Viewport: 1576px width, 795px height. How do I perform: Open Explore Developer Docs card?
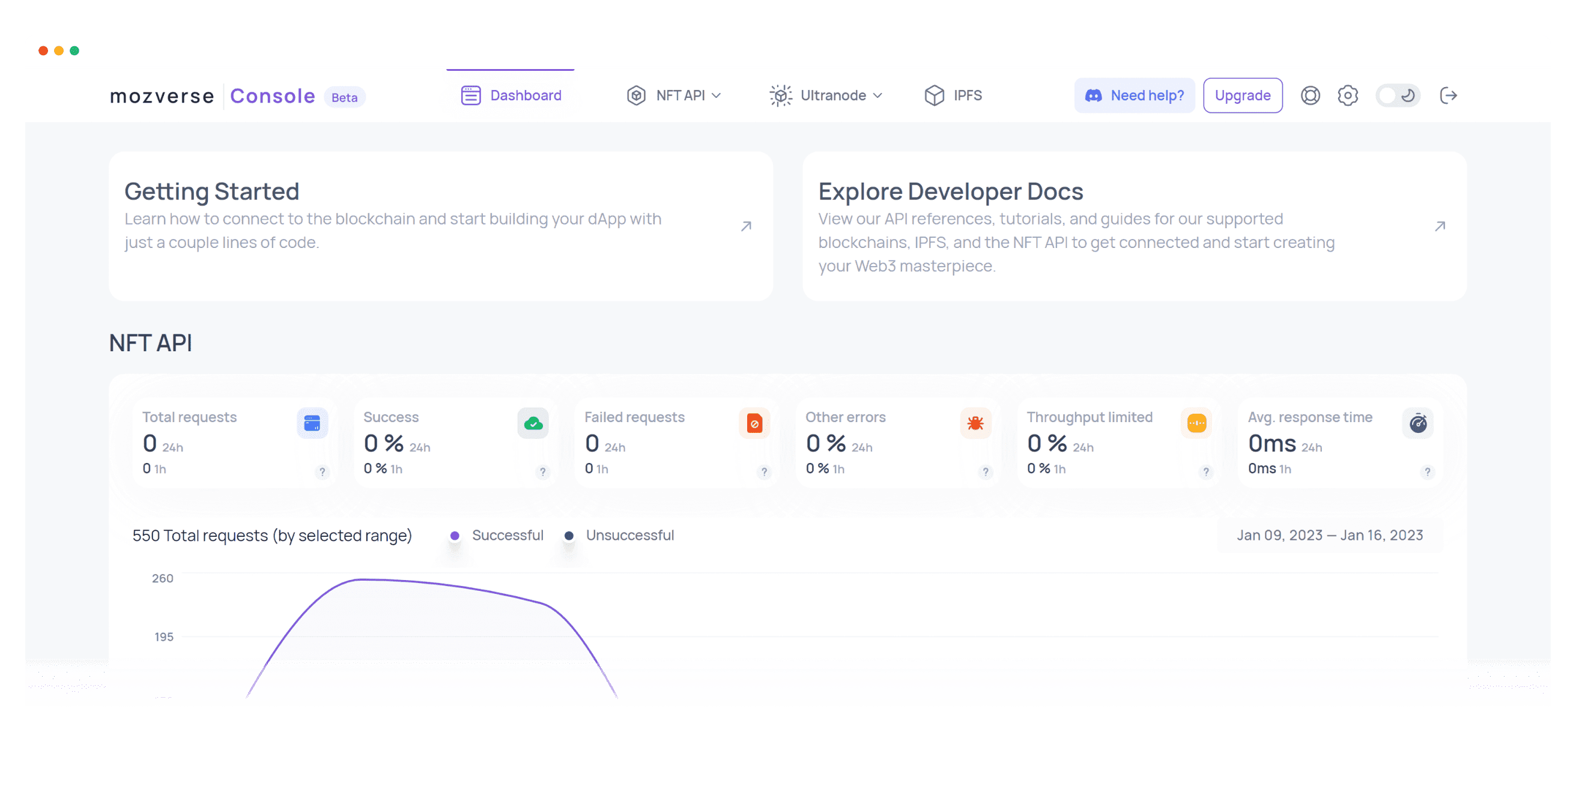coord(1135,226)
